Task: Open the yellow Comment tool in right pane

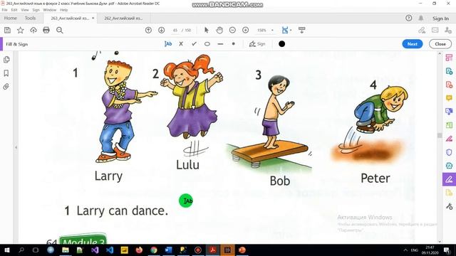Action: pos(449,98)
